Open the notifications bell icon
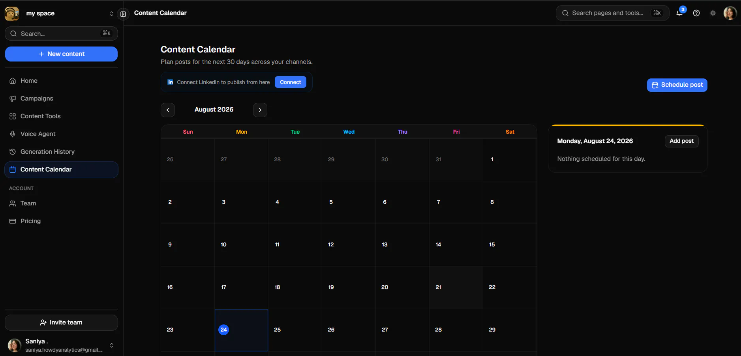This screenshot has width=741, height=356. coord(679,13)
